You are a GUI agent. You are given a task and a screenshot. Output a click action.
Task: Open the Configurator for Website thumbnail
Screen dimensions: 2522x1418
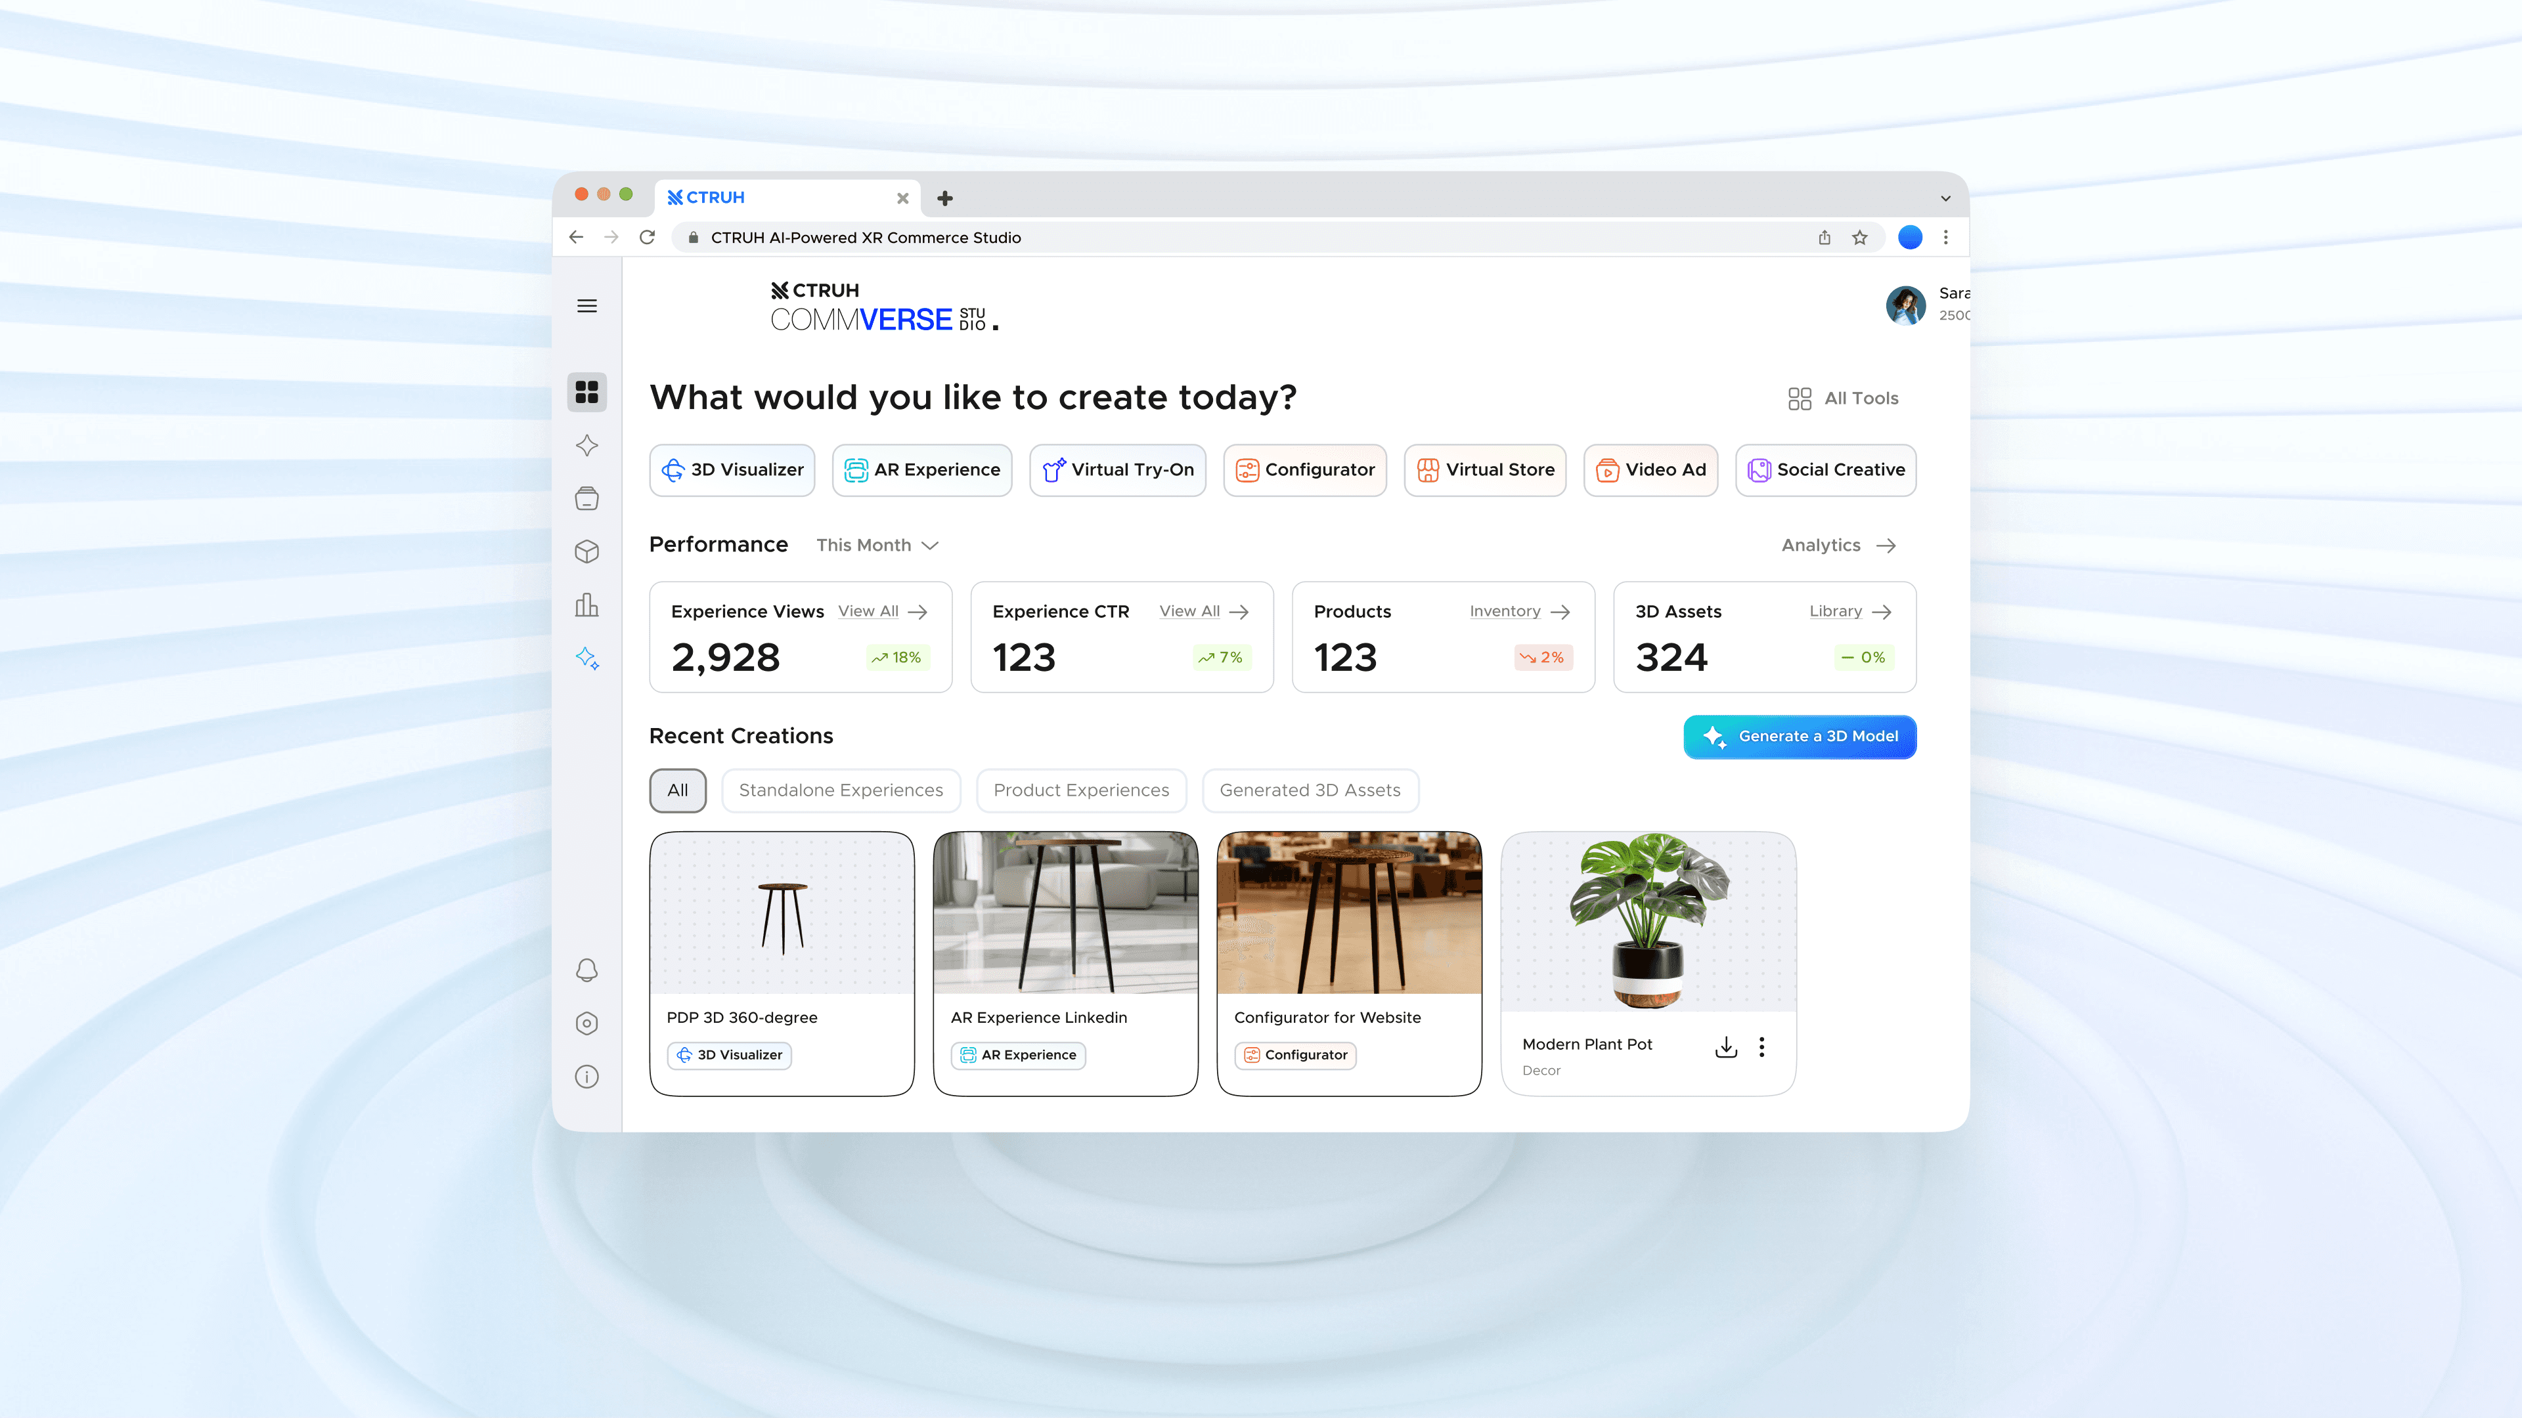coord(1348,913)
